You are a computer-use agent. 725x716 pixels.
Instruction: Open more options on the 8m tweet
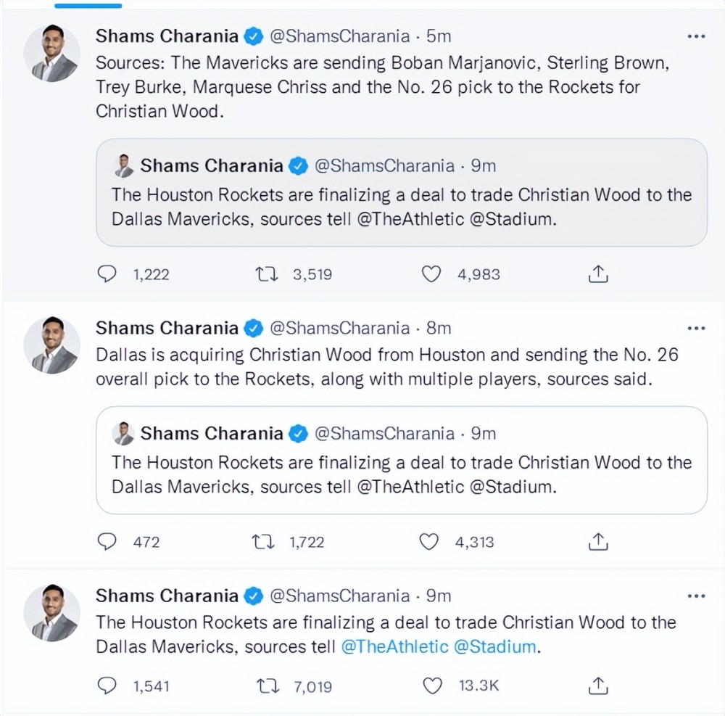tap(695, 329)
